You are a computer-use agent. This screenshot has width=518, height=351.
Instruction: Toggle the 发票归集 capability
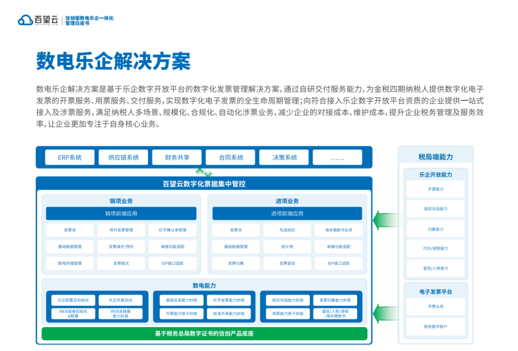237,263
